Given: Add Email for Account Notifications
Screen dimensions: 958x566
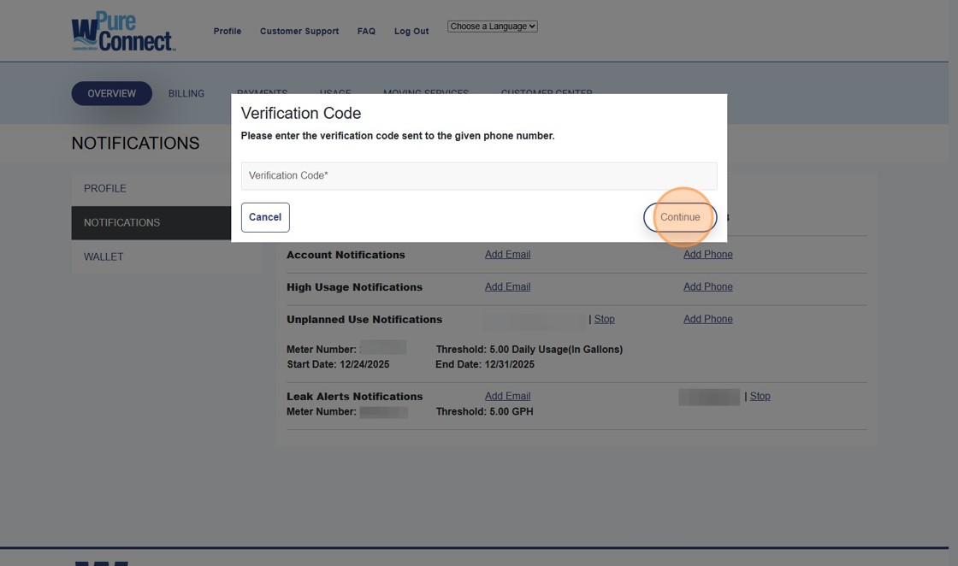Looking at the screenshot, I should coord(507,254).
